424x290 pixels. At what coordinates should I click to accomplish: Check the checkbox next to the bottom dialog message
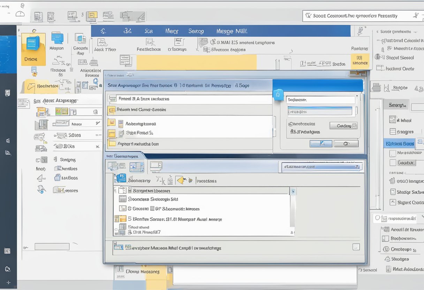coord(356,247)
